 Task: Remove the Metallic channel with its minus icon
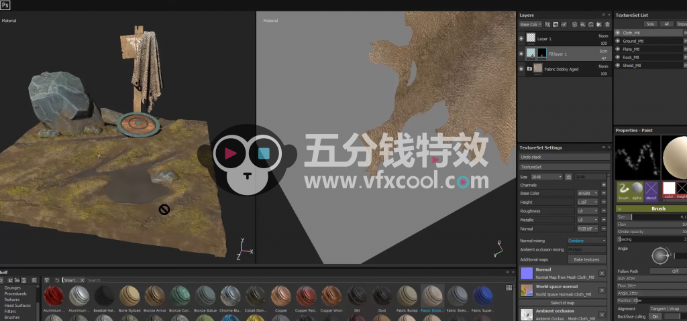point(603,220)
